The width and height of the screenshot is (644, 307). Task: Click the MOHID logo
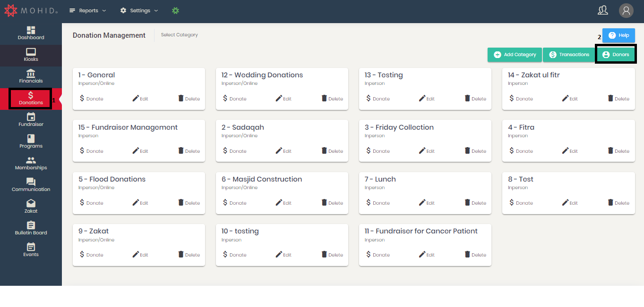[31, 10]
